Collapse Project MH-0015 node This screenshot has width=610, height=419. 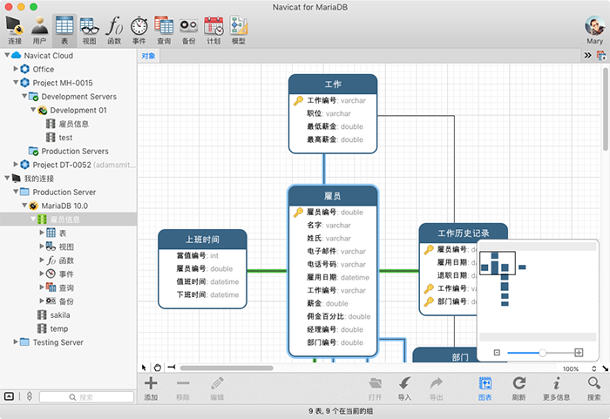click(16, 83)
